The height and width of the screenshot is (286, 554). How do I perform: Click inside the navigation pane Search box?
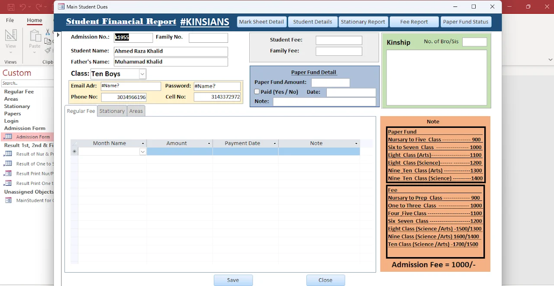pyautogui.click(x=26, y=82)
